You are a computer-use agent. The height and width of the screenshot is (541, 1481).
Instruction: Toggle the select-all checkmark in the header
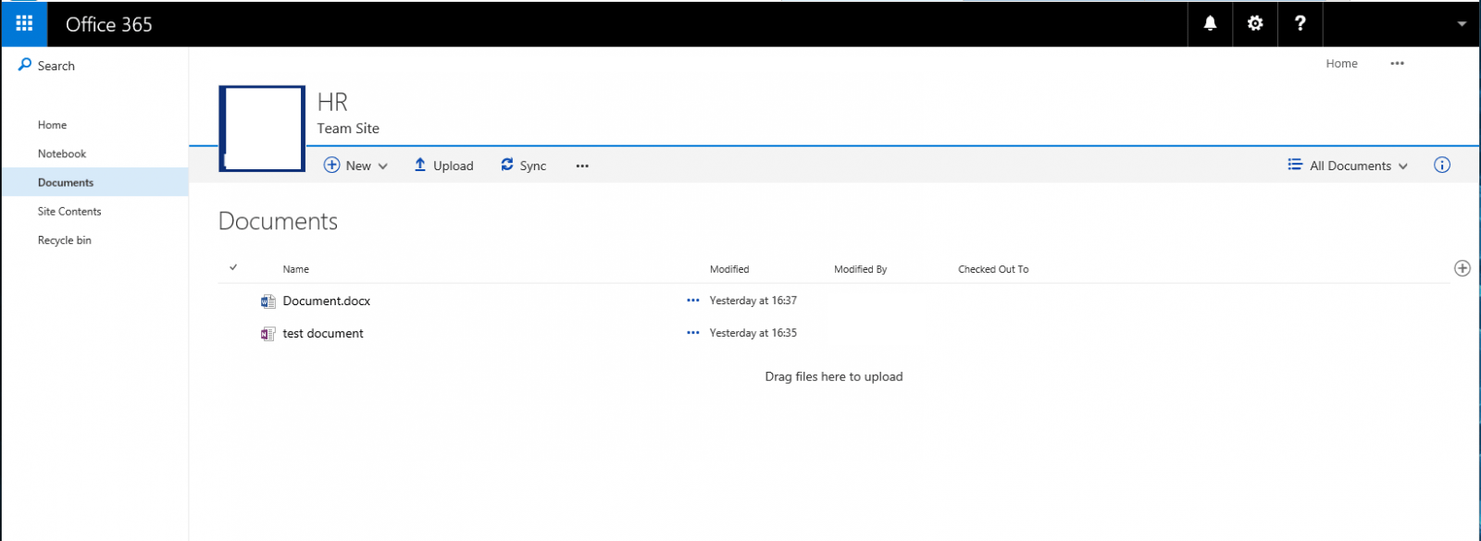coord(233,267)
